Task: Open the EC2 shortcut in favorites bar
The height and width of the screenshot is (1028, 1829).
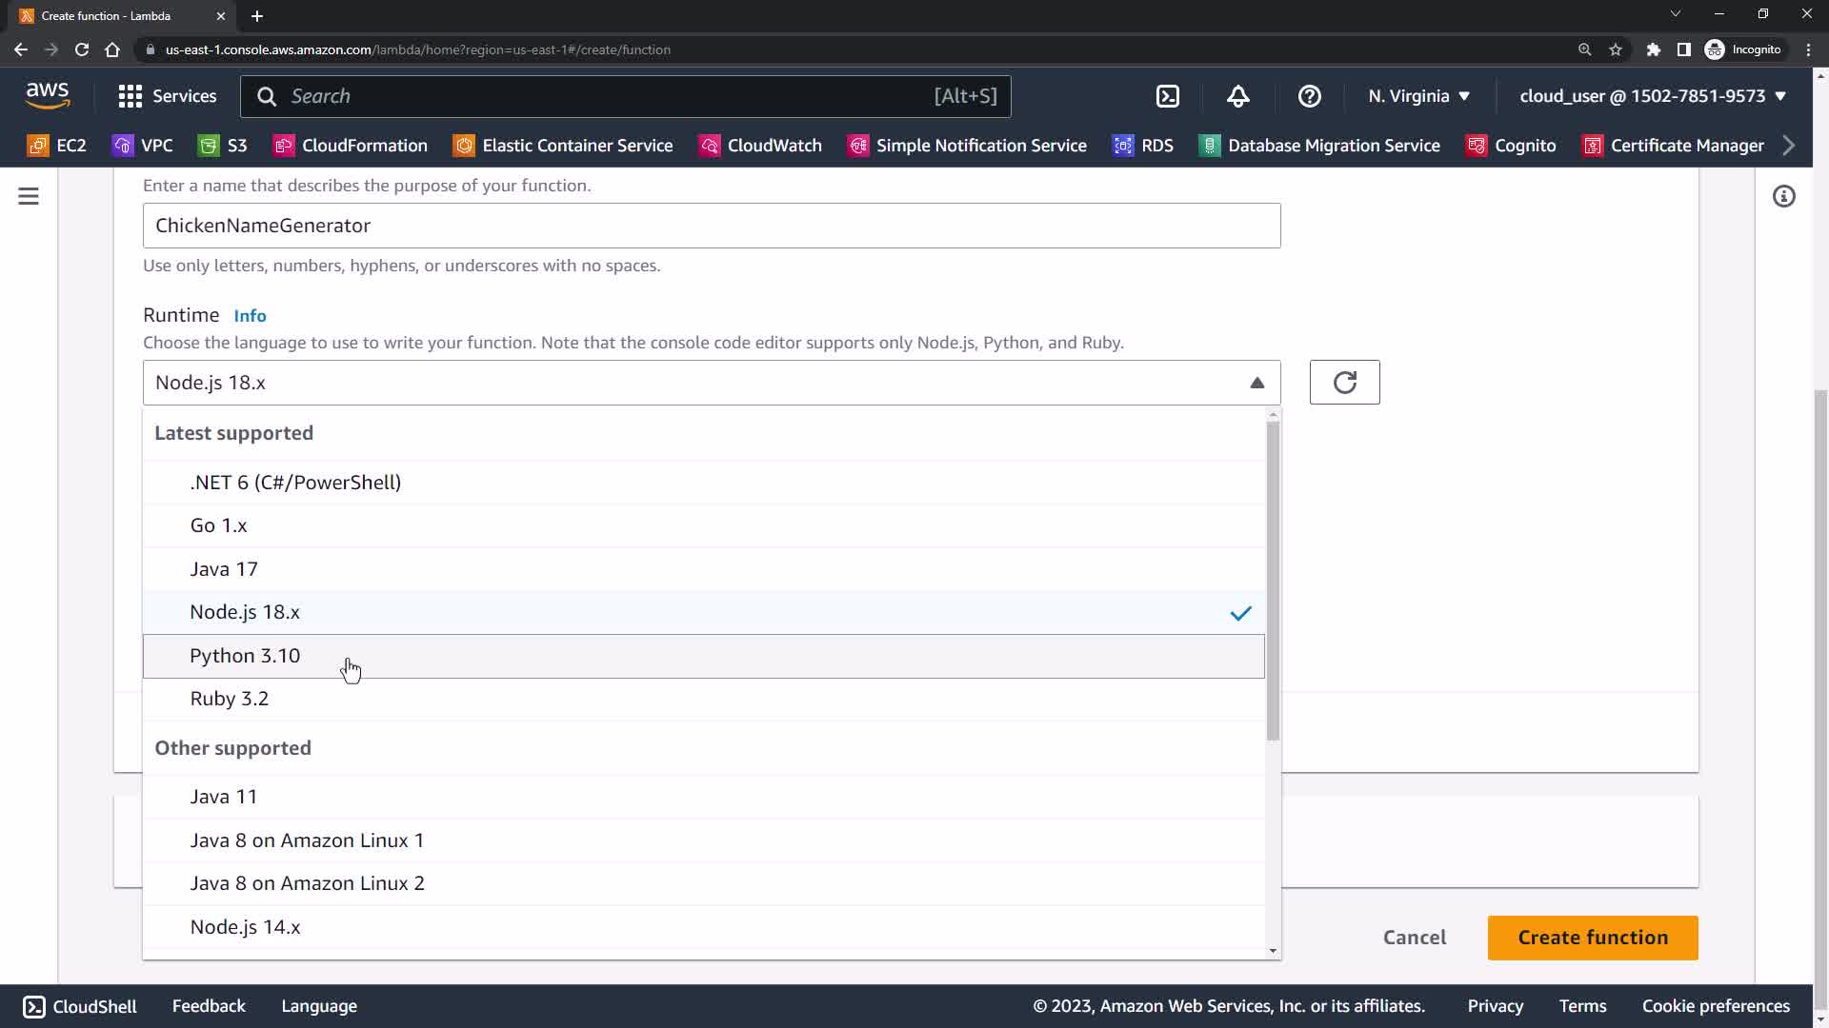Action: pos(57,146)
